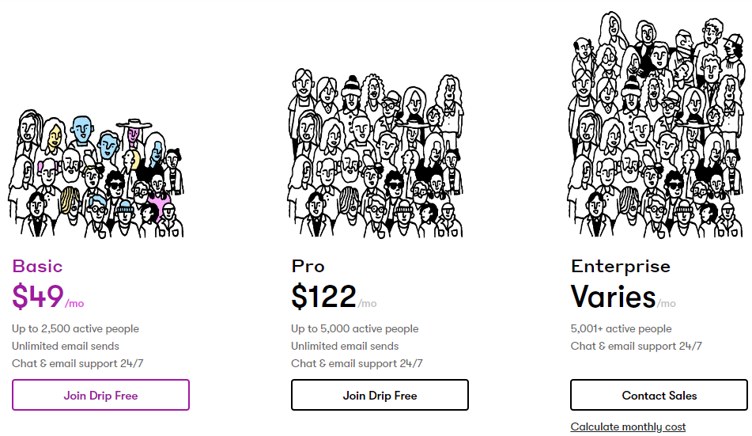Click the Enterprise plan crowd illustration

(x=655, y=125)
